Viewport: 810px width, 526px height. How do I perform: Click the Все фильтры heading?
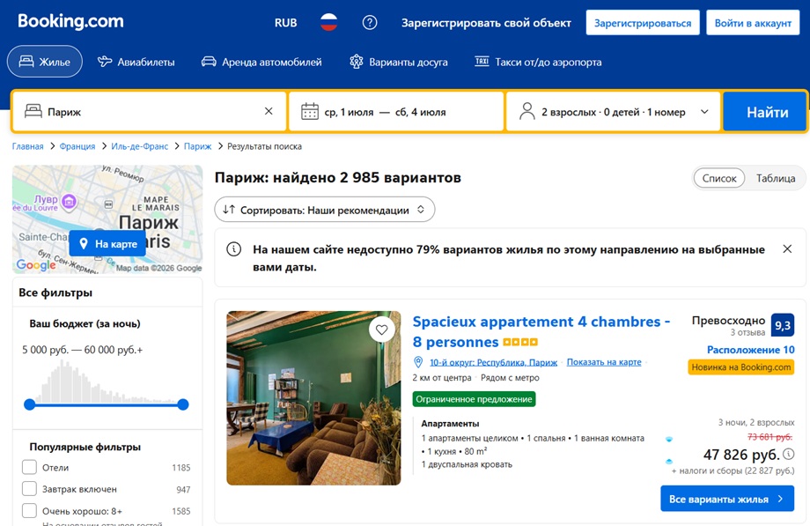pyautogui.click(x=55, y=293)
